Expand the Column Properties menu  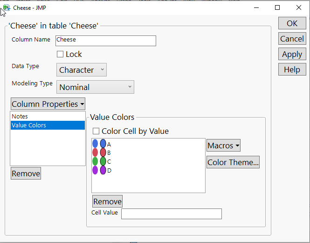point(48,104)
